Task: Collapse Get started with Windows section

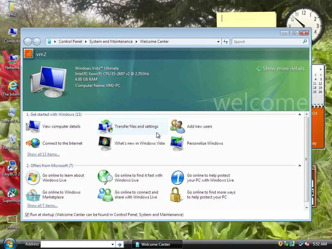Action: [x=300, y=114]
